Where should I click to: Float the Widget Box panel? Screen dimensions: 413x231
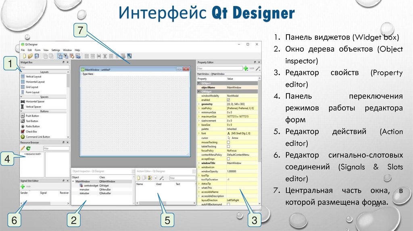[63, 62]
